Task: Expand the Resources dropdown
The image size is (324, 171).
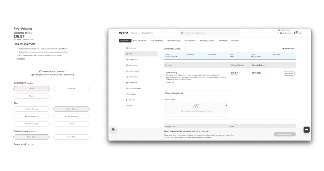Action: 135,33
